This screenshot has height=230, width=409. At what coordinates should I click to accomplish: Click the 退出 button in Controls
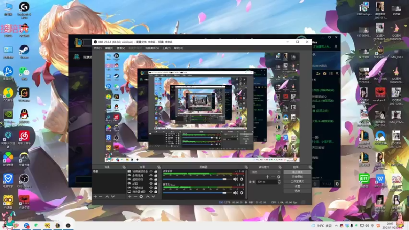point(297,191)
